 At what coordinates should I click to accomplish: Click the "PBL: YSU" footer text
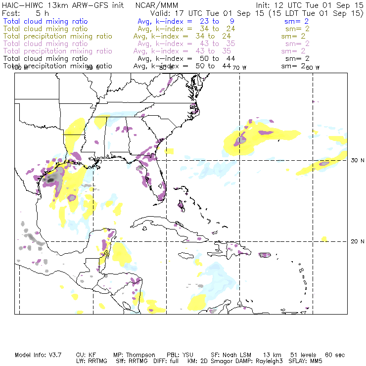coord(180,355)
